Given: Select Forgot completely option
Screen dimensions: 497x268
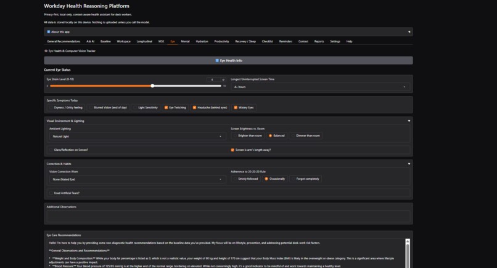Looking at the screenshot, I should [306, 179].
